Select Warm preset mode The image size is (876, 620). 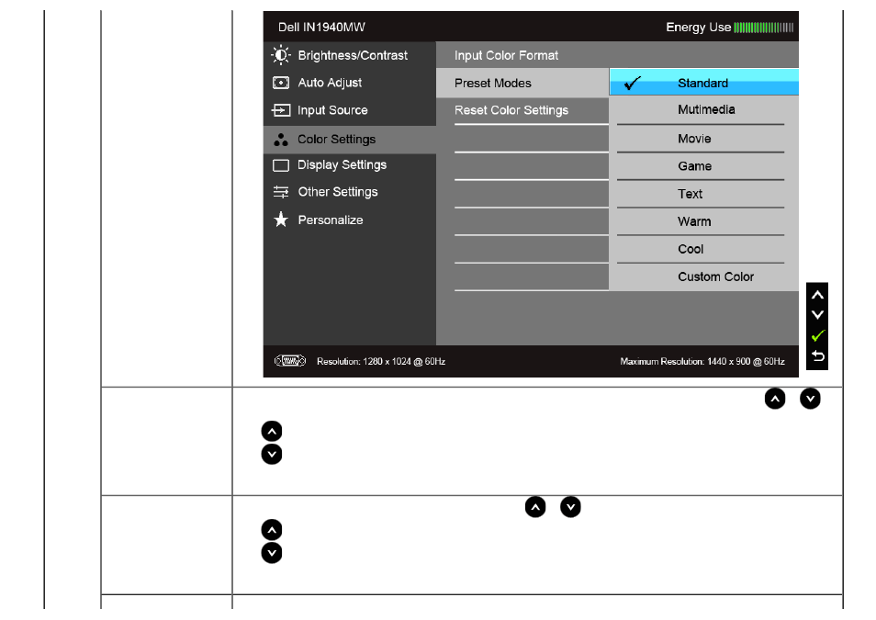(704, 221)
